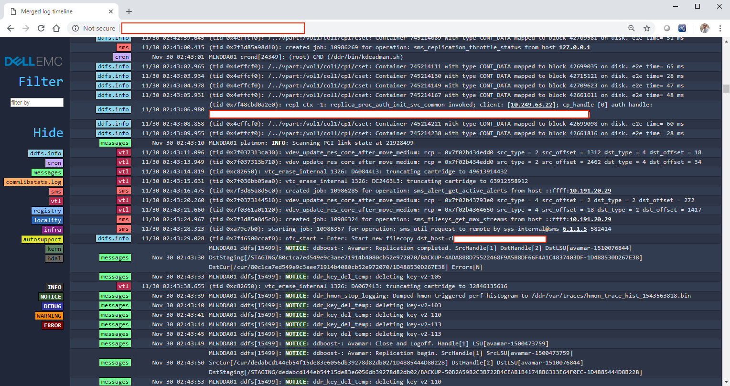The width and height of the screenshot is (730, 386).
Task: Toggle the ddfs.info filter tag in sidebar
Action: pyautogui.click(x=45, y=153)
